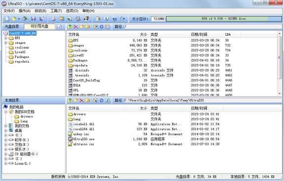This screenshot has height=181, width=284.
Task: Click the round information (i) toolbar icon
Action: tap(106, 19)
